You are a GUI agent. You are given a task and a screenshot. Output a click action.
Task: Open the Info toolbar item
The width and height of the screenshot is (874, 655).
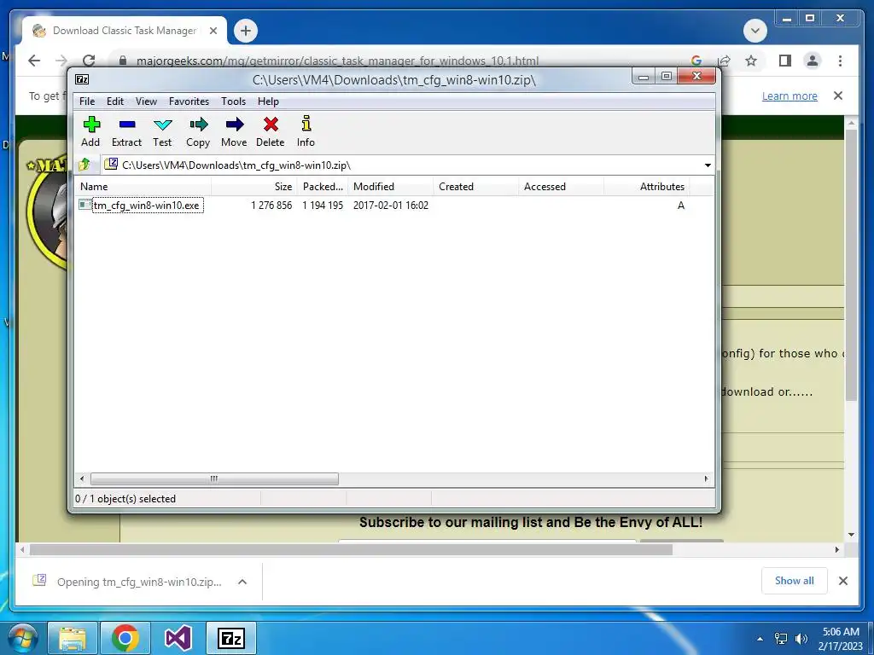pyautogui.click(x=306, y=131)
